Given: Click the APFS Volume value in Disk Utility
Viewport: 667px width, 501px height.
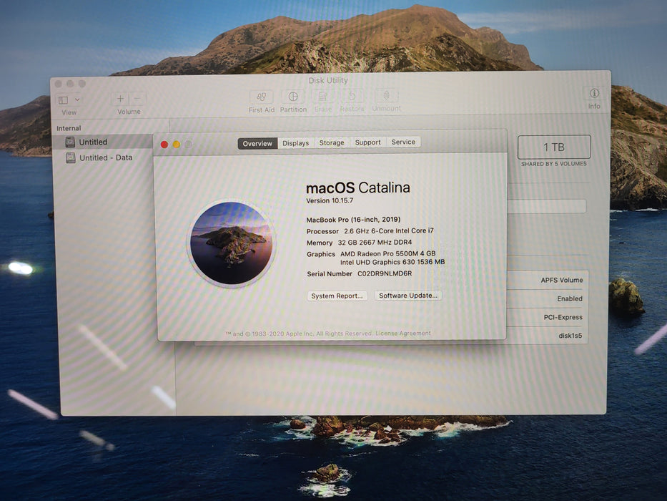Looking at the screenshot, I should pyautogui.click(x=561, y=281).
